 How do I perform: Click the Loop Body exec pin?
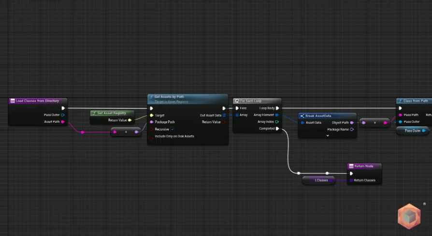click(x=277, y=108)
